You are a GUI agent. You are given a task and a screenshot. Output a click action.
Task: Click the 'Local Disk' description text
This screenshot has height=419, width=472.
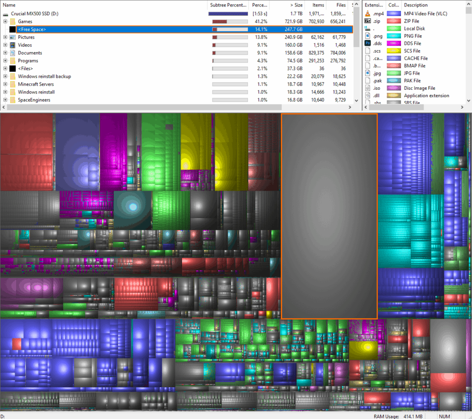414,29
